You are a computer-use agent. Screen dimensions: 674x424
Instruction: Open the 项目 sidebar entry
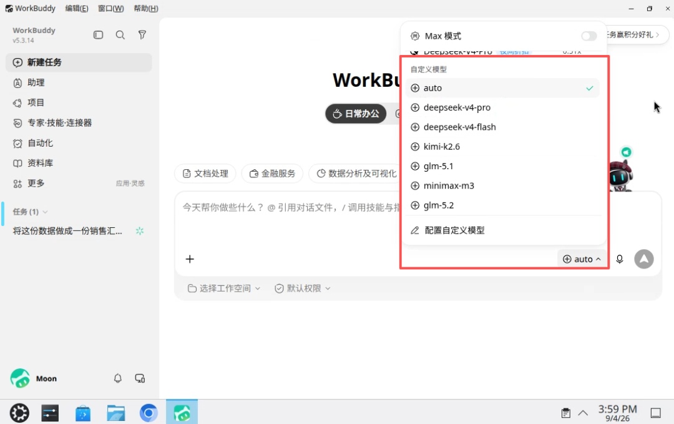point(79,103)
